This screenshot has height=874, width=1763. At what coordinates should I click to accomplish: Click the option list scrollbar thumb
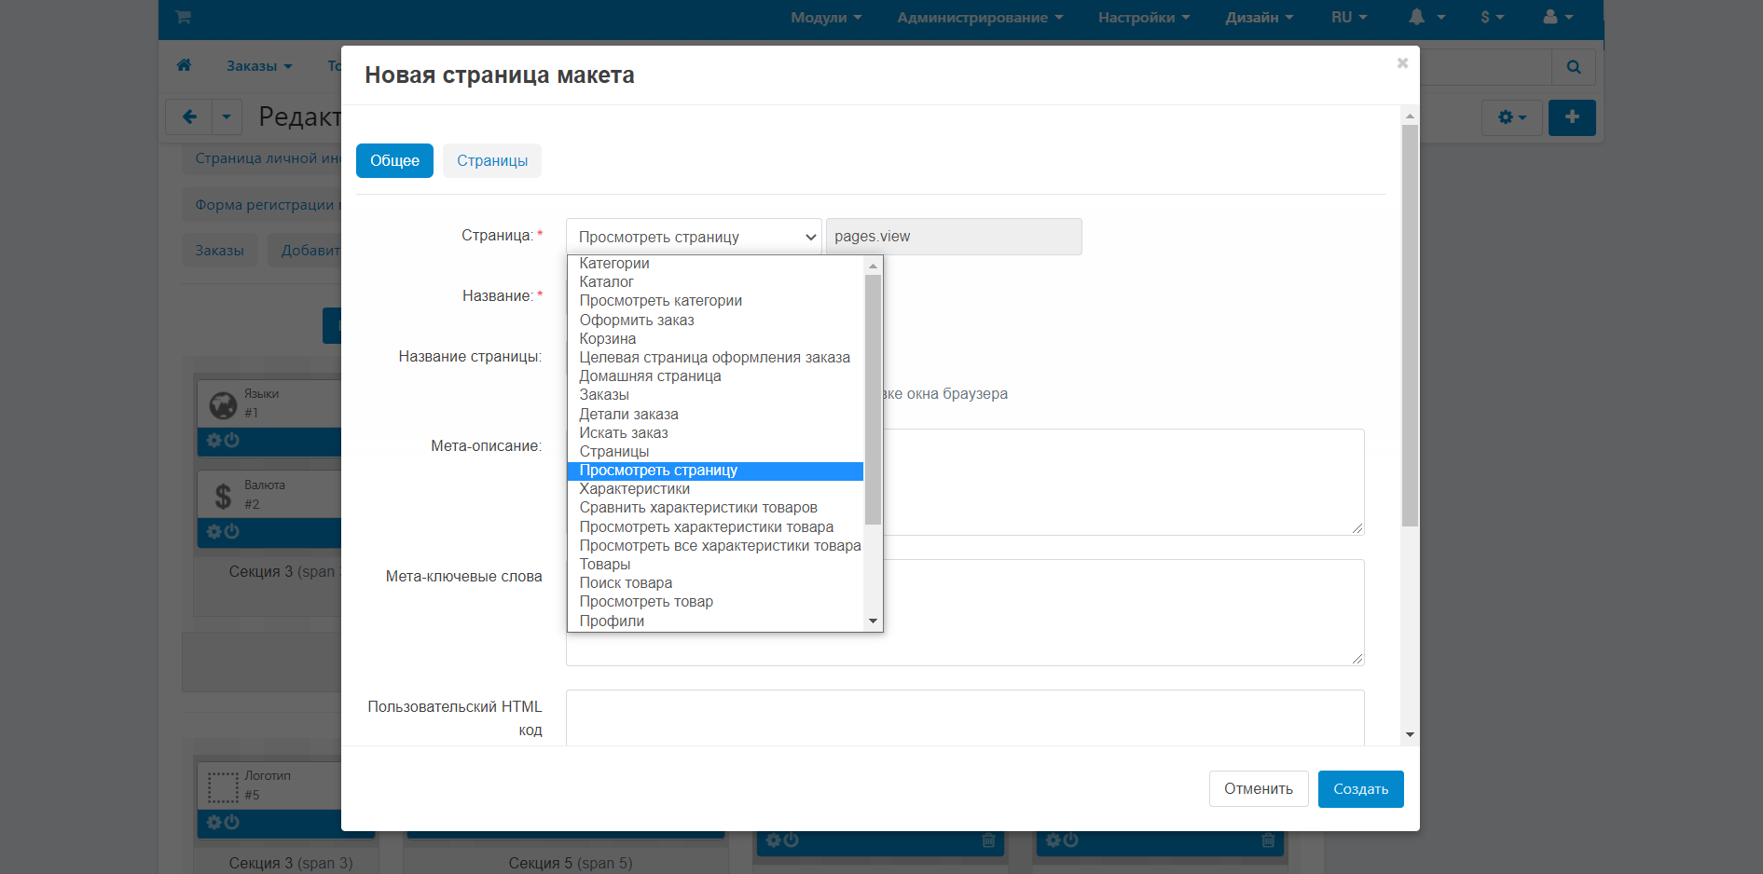873,401
